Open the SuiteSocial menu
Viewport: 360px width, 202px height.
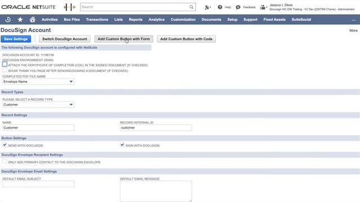pos(301,20)
